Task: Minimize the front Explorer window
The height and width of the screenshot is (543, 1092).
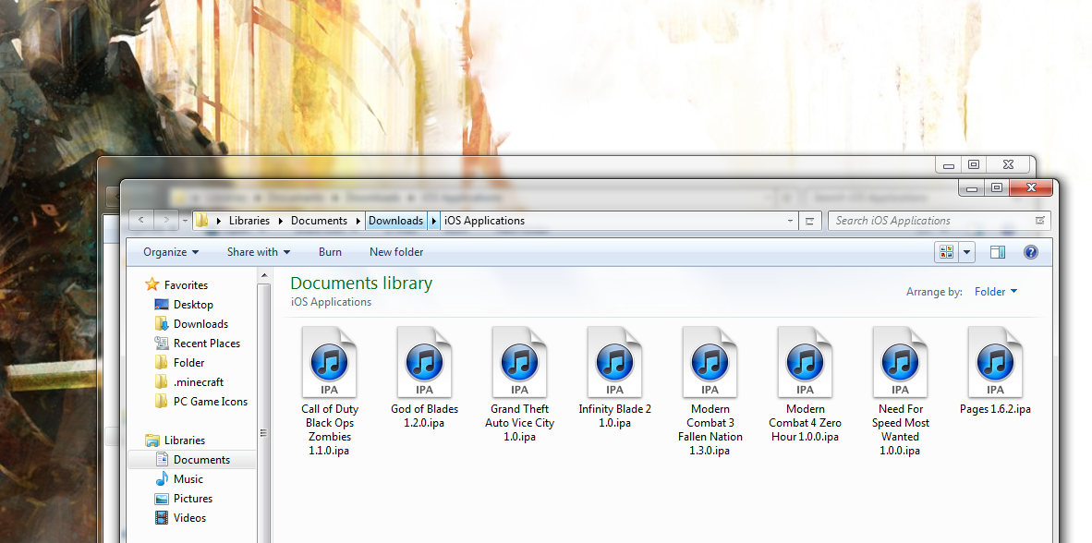Action: pyautogui.click(x=972, y=188)
